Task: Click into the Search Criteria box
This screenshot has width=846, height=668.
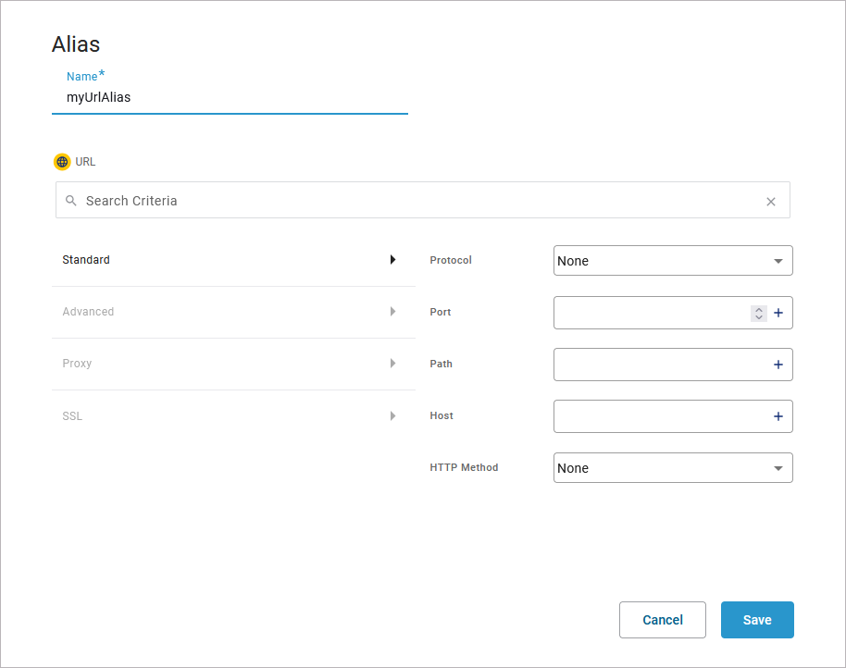Action: pos(417,201)
